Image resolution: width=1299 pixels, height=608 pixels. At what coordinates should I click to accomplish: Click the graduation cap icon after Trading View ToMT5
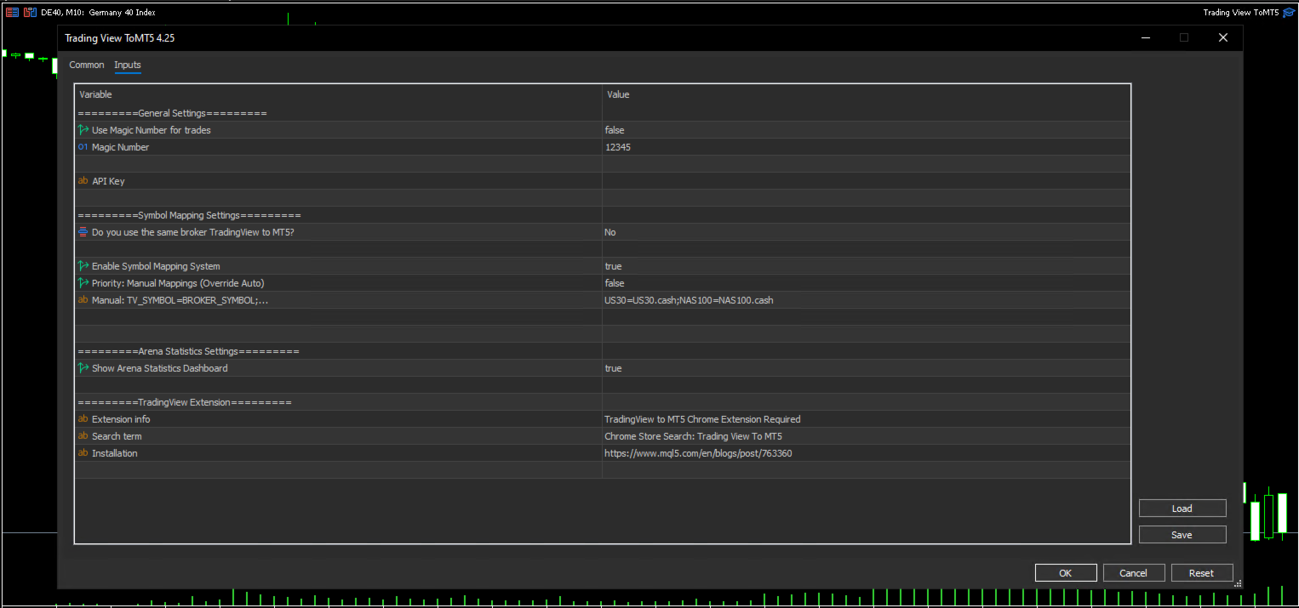click(1289, 13)
